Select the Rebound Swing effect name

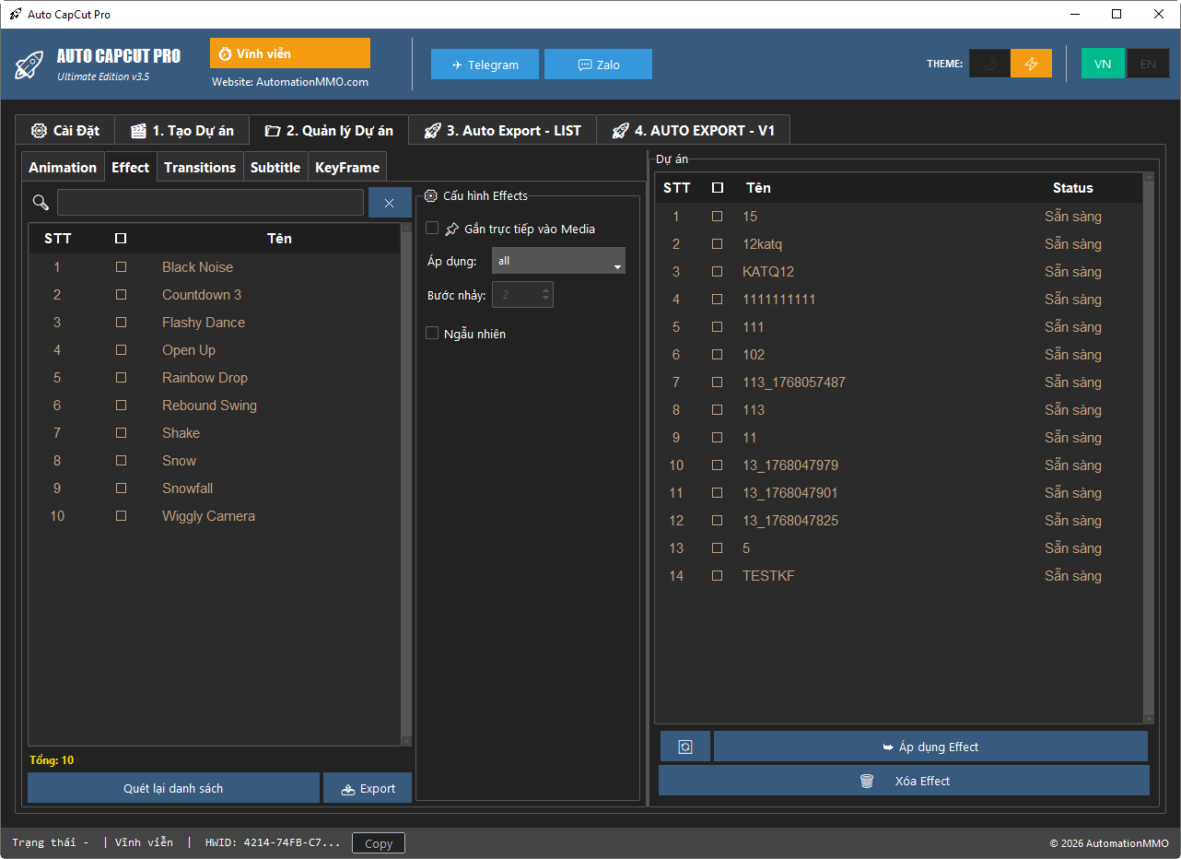click(209, 406)
